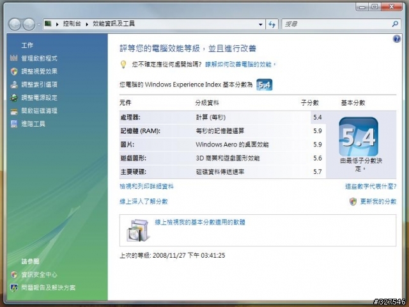Click the icon beside 問題報告及解決方案
The height and width of the screenshot is (307, 409).
[14, 288]
